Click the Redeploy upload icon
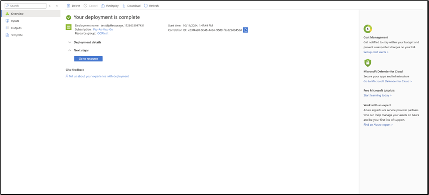This screenshot has width=429, height=195. (103, 6)
